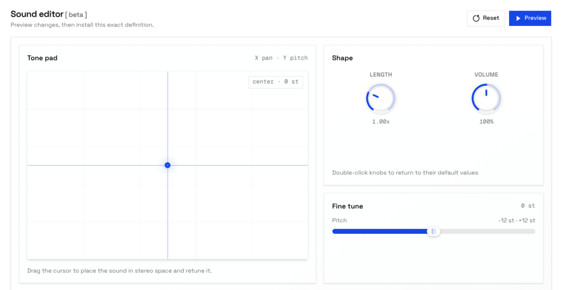
Task: Click the blue filled part of Pitch slider
Action: 380,232
